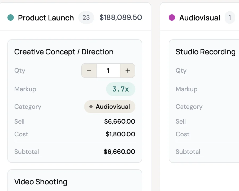Open the 3.7x markup badge
Image resolution: width=239 pixels, height=191 pixels.
pyautogui.click(x=121, y=89)
